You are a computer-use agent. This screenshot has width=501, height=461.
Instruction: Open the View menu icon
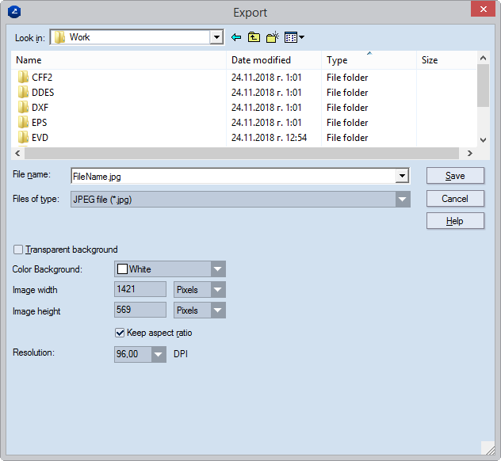point(294,37)
